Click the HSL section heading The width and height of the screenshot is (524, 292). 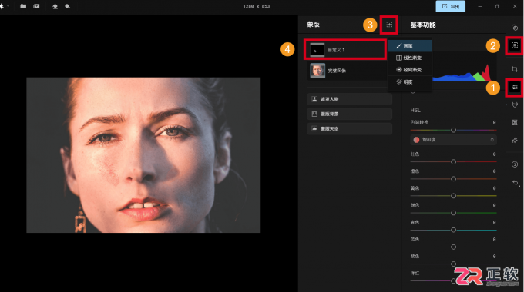tap(415, 110)
